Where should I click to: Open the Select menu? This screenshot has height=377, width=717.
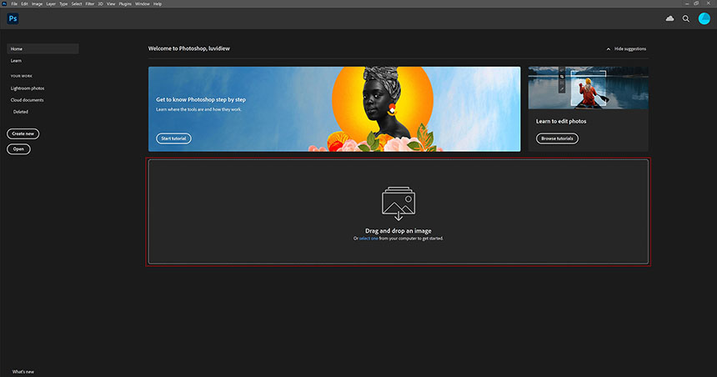coord(77,3)
